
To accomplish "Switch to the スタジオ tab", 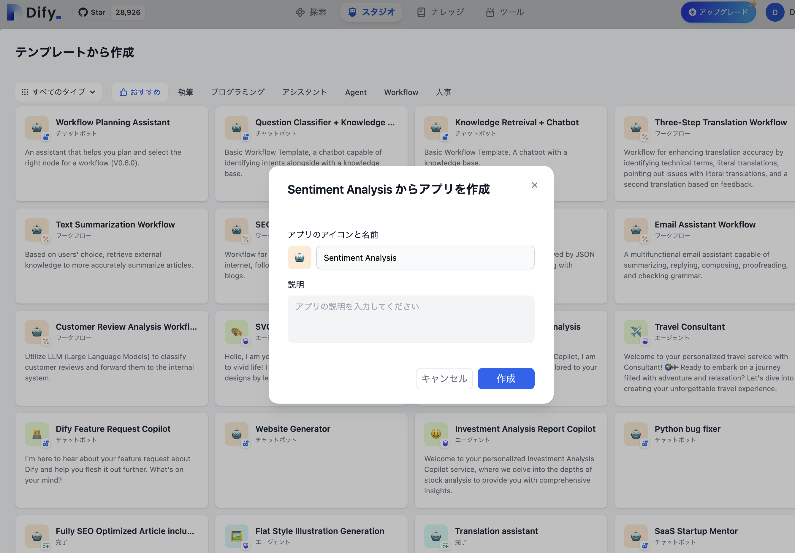I will (372, 12).
